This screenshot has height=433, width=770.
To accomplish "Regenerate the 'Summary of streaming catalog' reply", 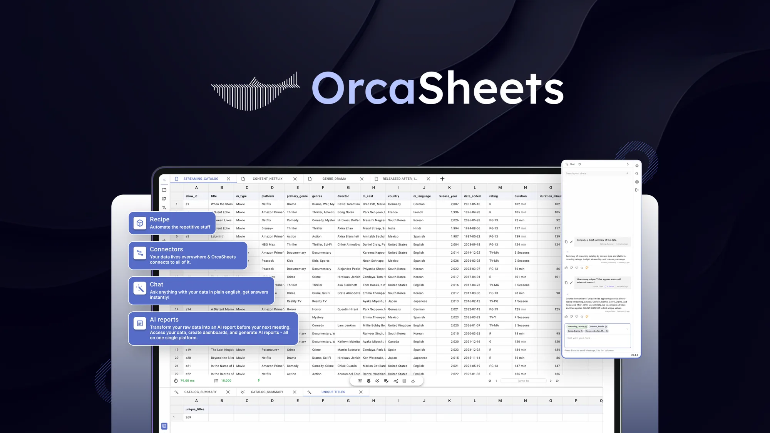I will point(582,268).
